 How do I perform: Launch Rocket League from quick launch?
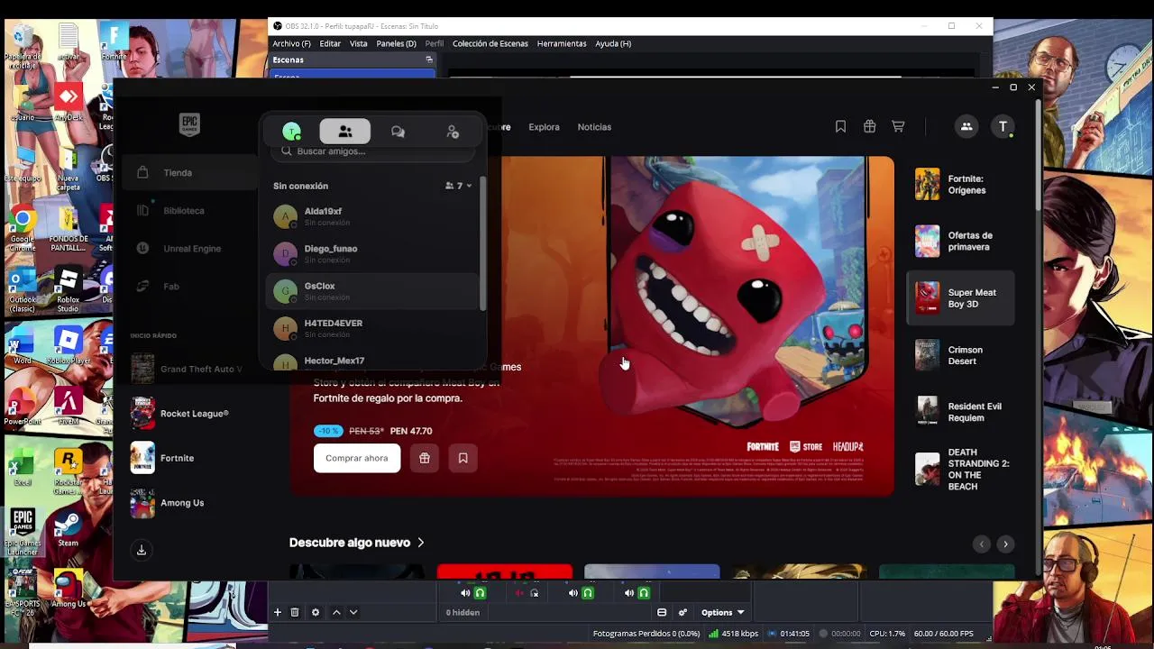pos(188,414)
